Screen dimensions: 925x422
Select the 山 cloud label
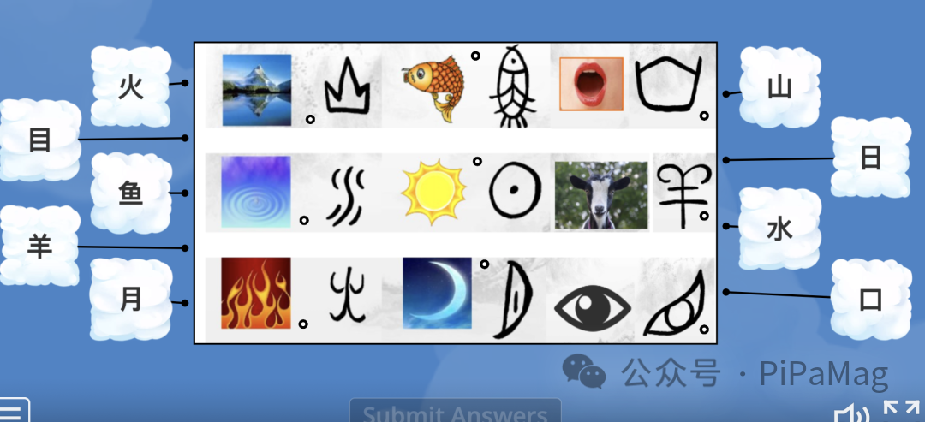[780, 88]
